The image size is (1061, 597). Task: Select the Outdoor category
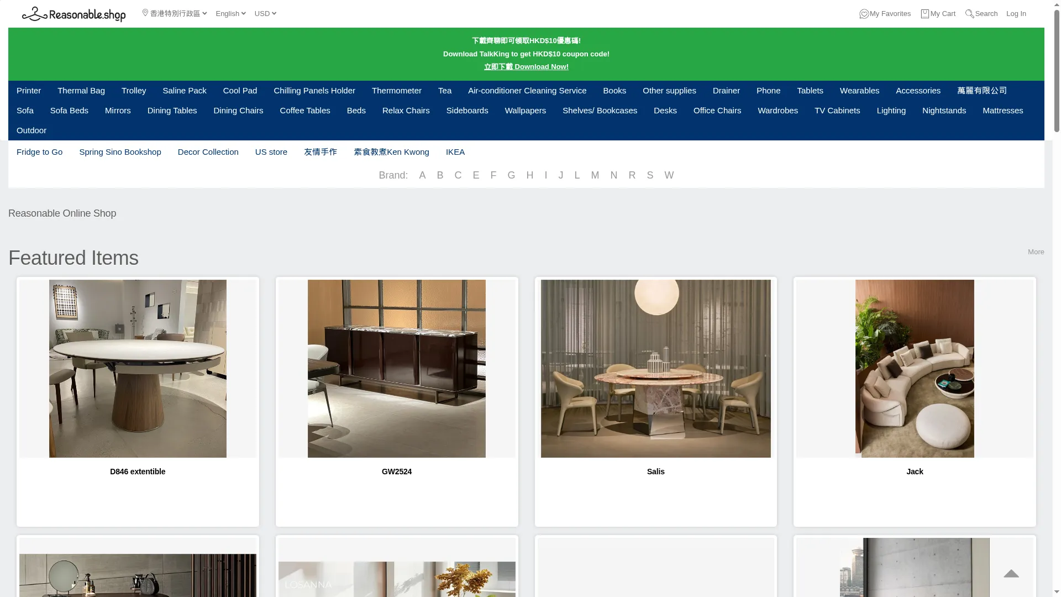31,130
